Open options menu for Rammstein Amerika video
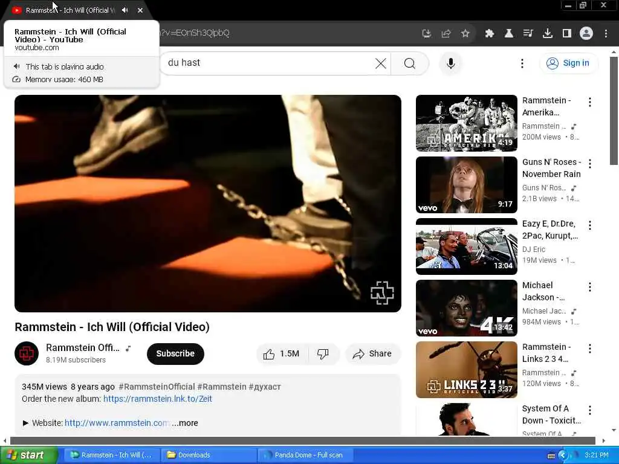 tap(590, 102)
